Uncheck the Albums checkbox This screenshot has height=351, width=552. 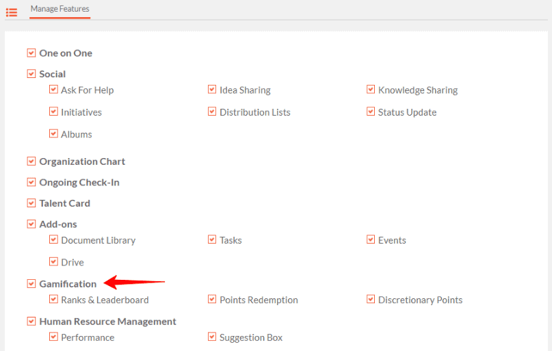coord(53,133)
